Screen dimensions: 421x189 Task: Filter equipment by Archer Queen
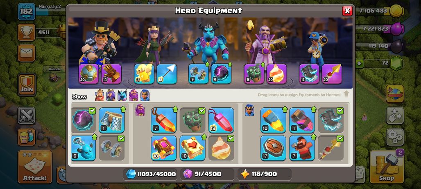click(x=111, y=95)
